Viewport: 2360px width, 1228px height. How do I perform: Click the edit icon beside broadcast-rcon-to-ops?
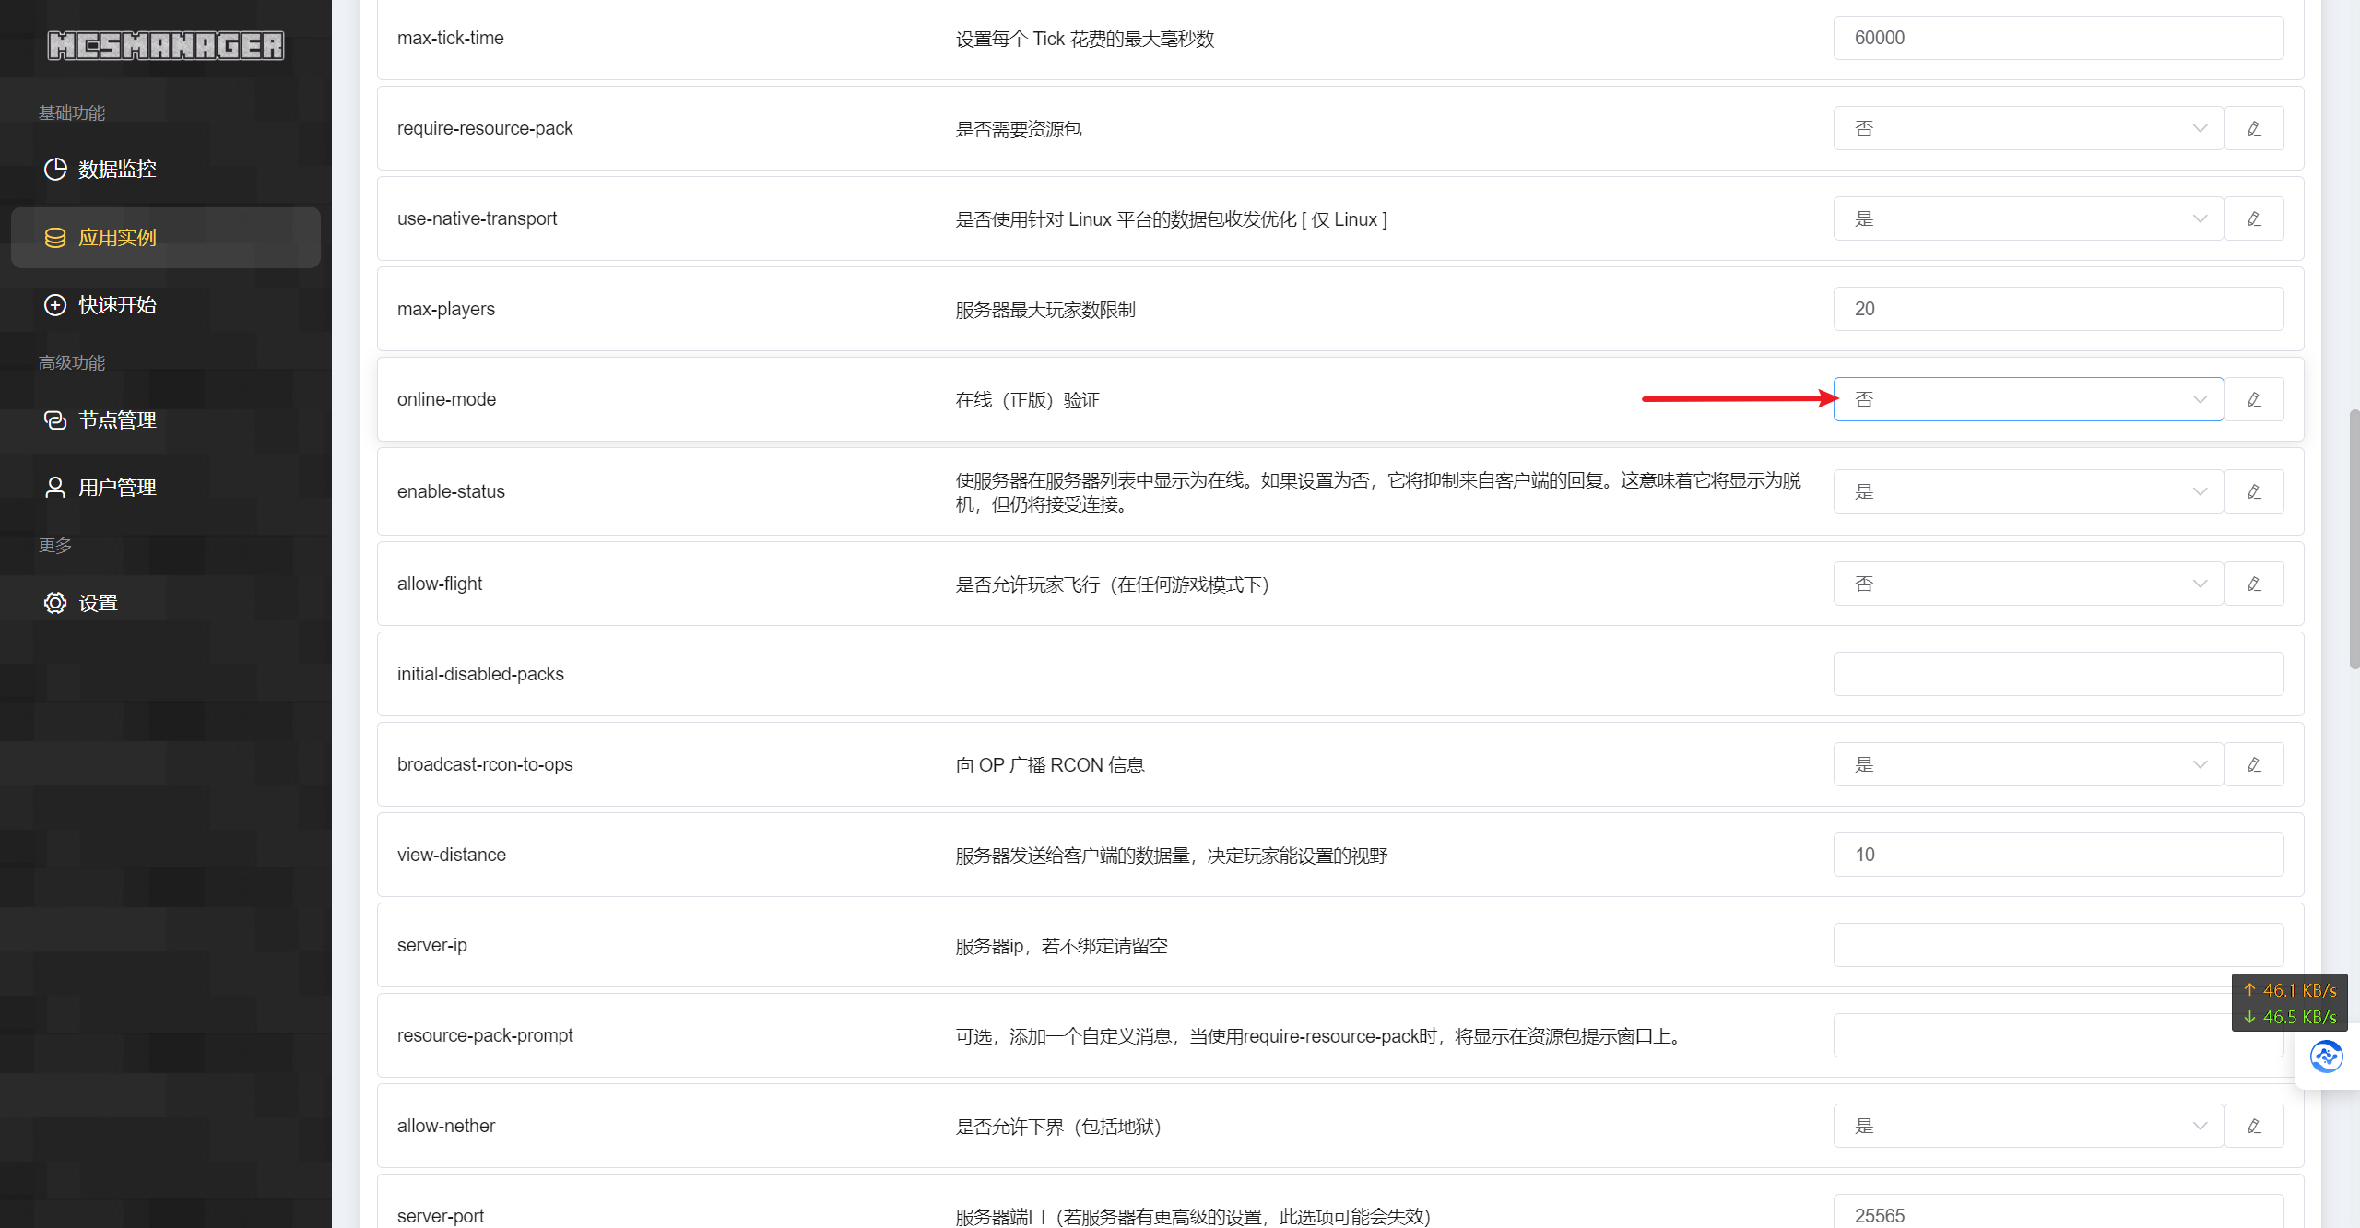pyautogui.click(x=2254, y=764)
